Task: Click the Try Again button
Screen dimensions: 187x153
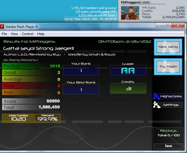Action: [x=168, y=67]
